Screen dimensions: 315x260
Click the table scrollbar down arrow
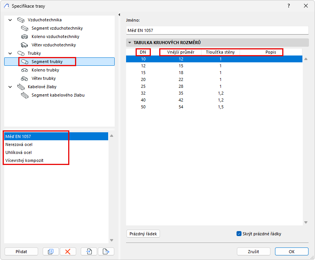[x=306, y=222]
